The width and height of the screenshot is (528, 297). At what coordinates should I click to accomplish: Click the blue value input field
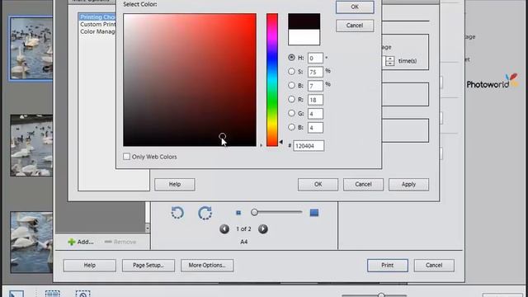point(315,128)
